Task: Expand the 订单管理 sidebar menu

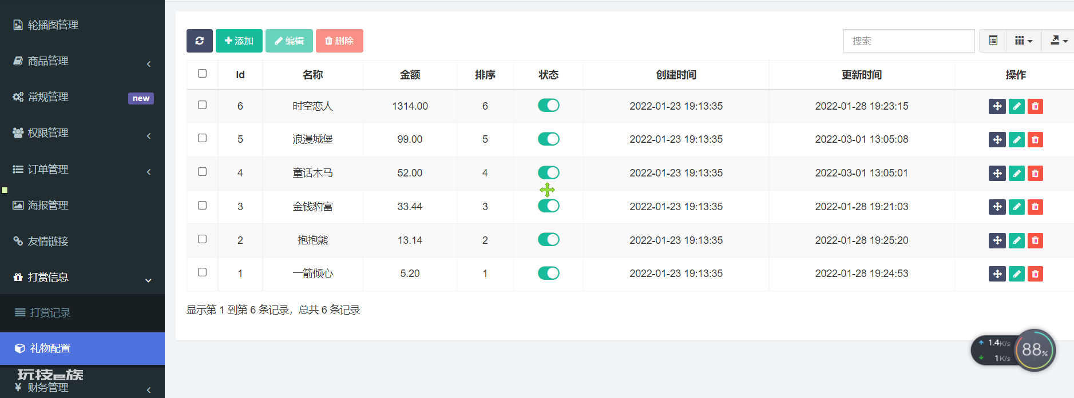Action: (x=82, y=170)
